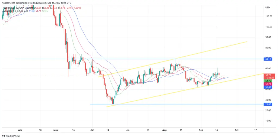Click the 10.00 price axis label
Viewport: 278px width, 139px height.
pos(268,121)
